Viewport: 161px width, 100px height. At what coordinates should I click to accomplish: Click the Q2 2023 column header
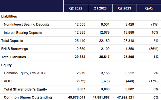point(125,8)
